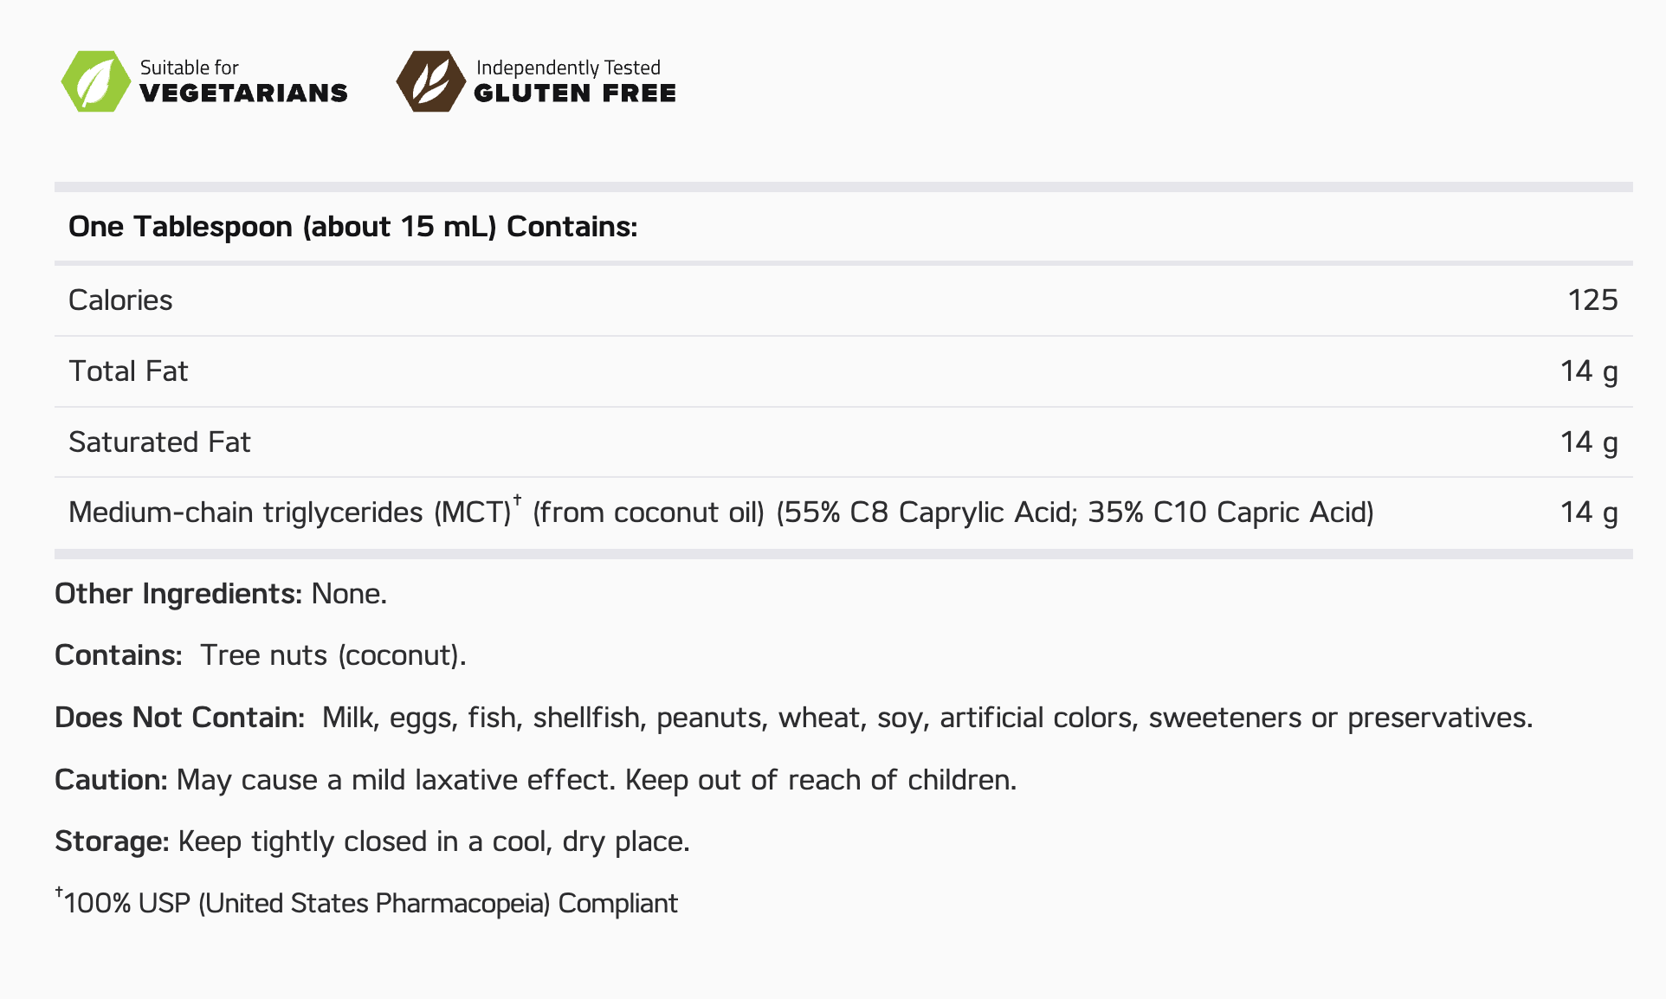This screenshot has width=1666, height=999.
Task: Click the dagger footnote mark after MCT
Action: (x=517, y=499)
